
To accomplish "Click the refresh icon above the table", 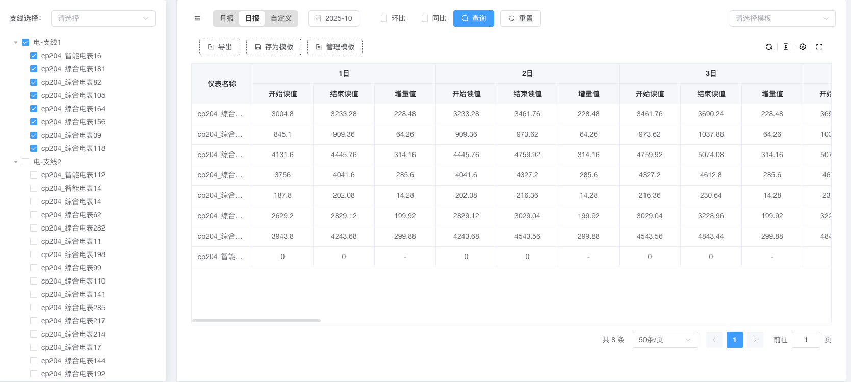I will click(769, 47).
